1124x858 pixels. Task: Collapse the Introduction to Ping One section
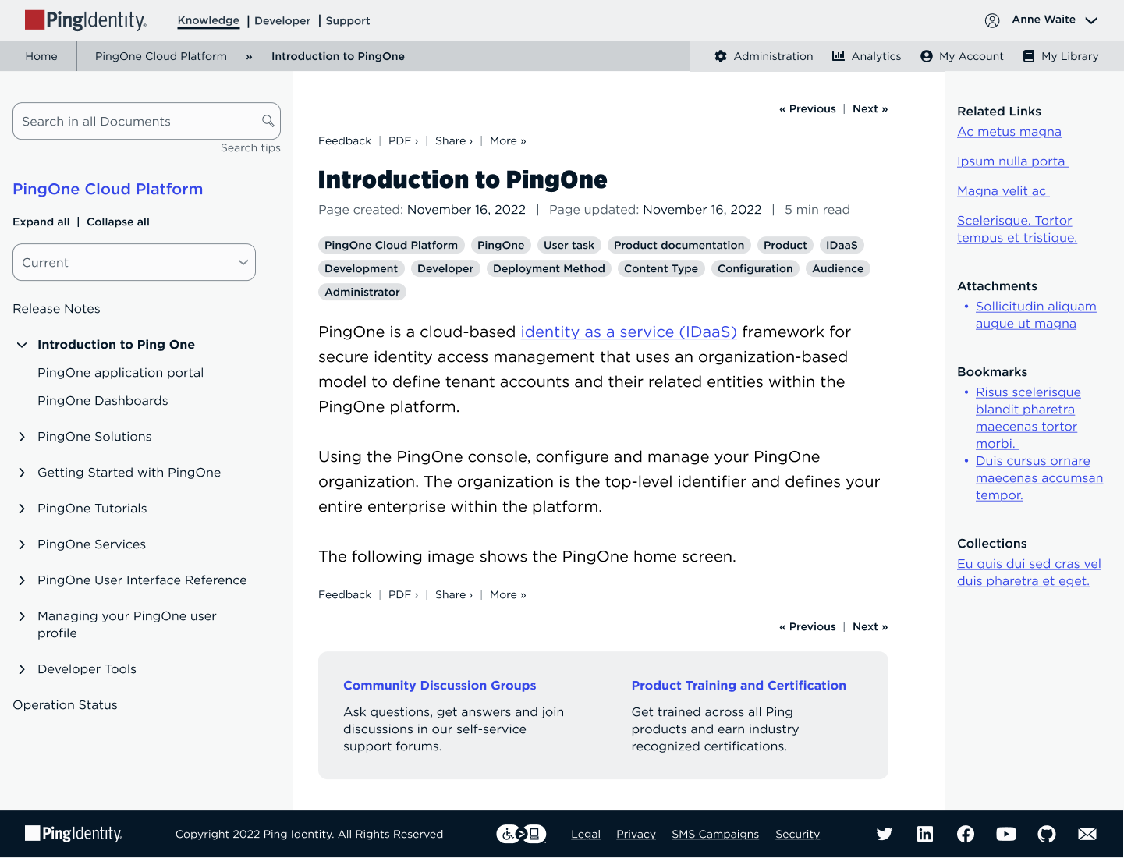tap(22, 345)
